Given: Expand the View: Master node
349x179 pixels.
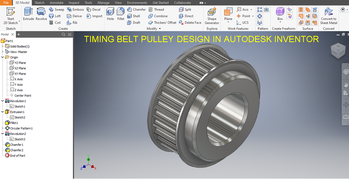Looking at the screenshot, I should coord(2,52).
